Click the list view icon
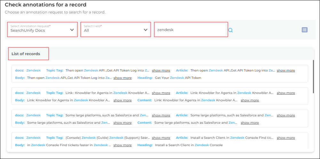Screen dimensions: 320x159 (x=304, y=30)
